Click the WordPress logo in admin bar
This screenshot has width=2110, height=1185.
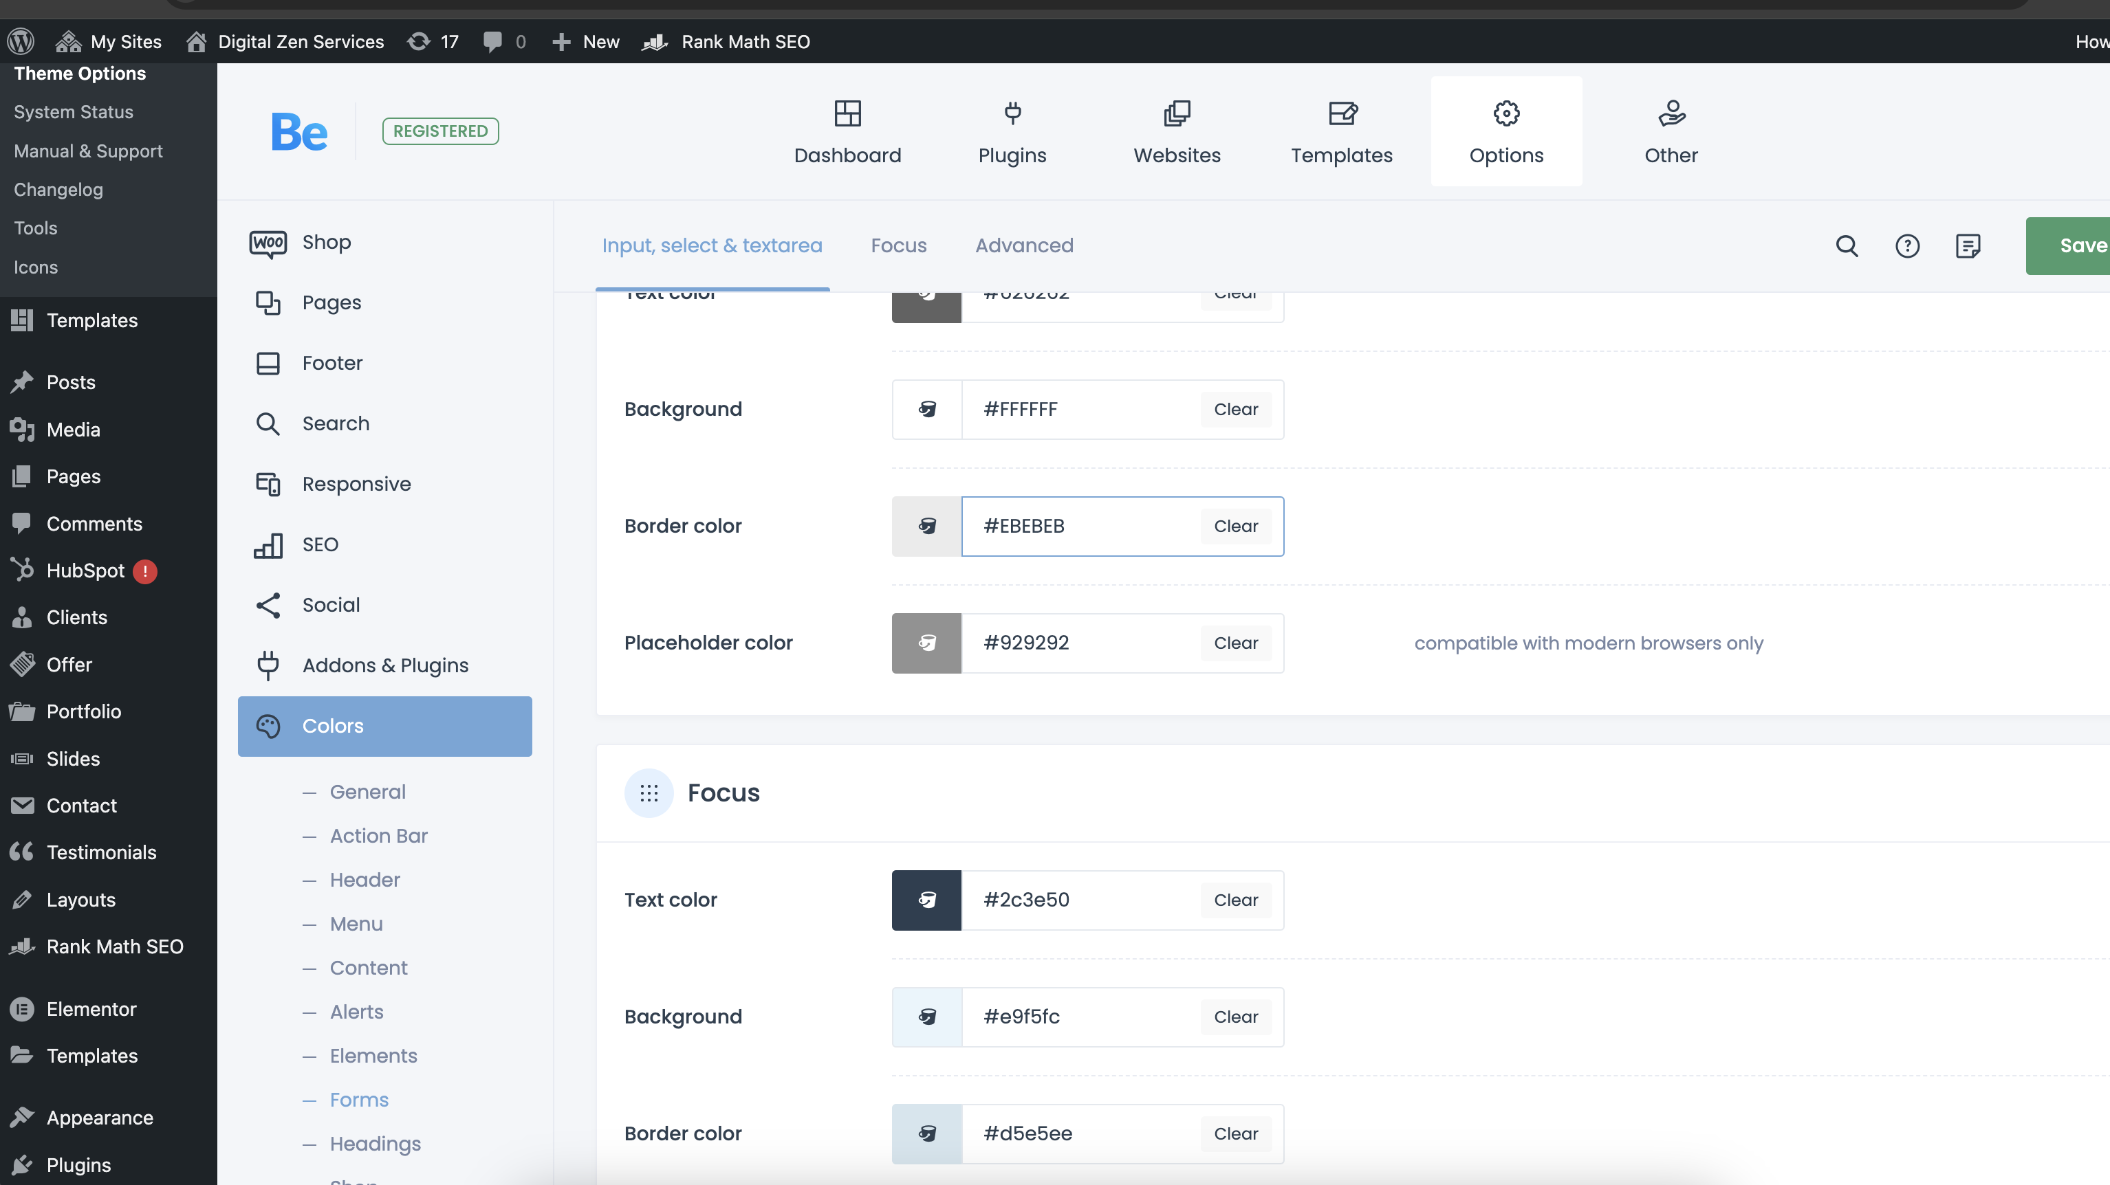pos(21,41)
